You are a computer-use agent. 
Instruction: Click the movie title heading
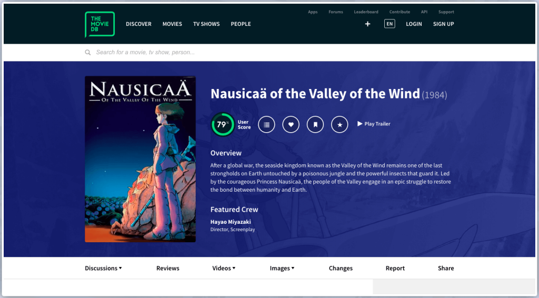pos(315,94)
